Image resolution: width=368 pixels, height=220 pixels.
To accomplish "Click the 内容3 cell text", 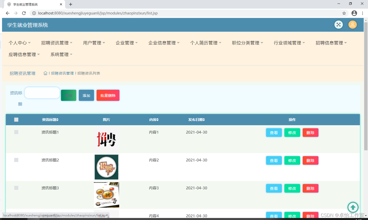I will pyautogui.click(x=154, y=188).
